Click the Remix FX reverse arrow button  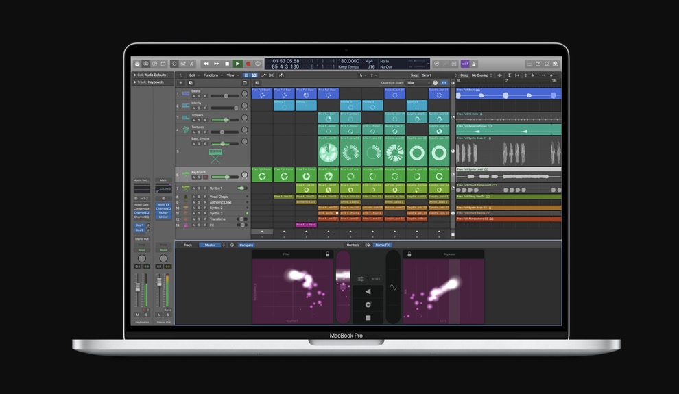point(368,291)
